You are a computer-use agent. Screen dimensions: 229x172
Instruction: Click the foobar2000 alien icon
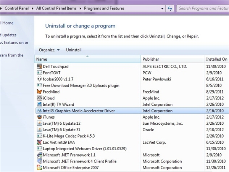click(39, 79)
